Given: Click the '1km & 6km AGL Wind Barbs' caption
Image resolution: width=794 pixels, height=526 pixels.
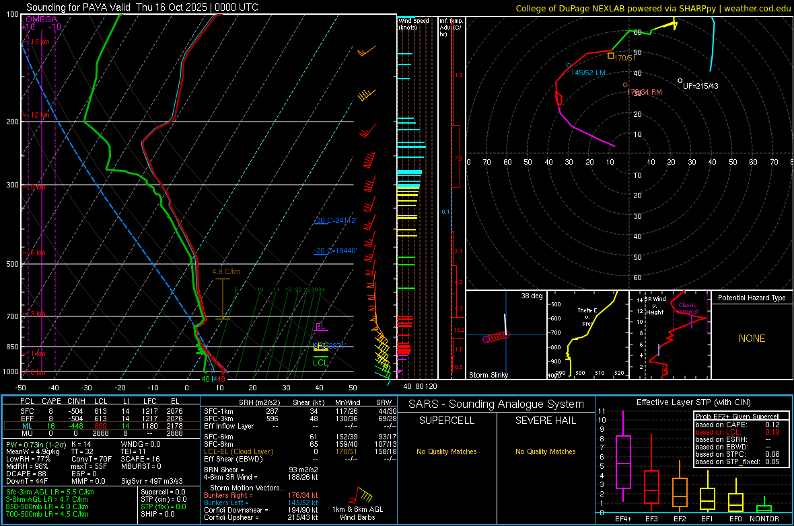Looking at the screenshot, I should (x=357, y=513).
